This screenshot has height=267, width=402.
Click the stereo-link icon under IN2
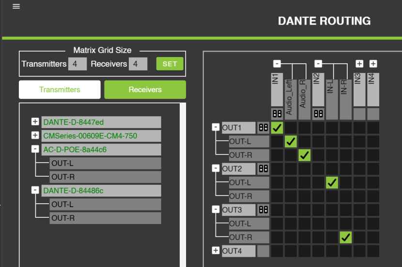318,113
